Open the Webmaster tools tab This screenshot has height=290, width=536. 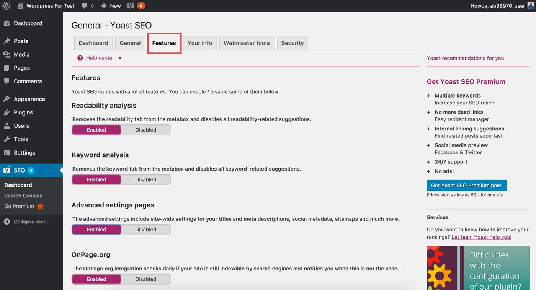(x=247, y=43)
